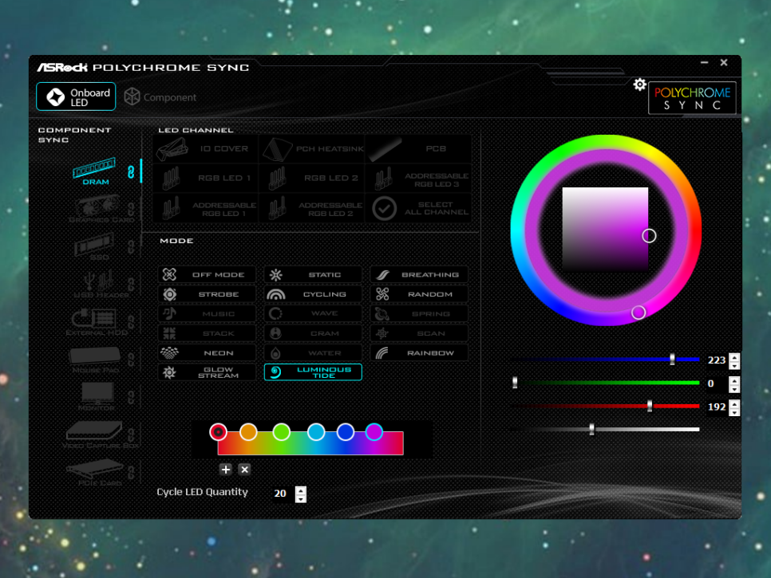This screenshot has height=578, width=771.
Task: Select the green gradient color stop
Action: click(281, 431)
